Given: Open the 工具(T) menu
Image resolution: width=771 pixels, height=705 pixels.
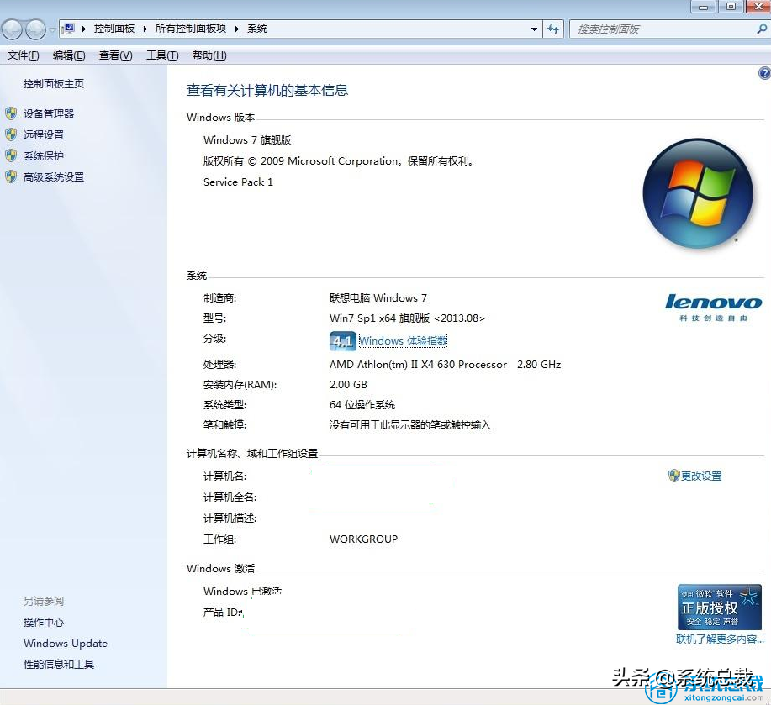Looking at the screenshot, I should click(x=162, y=55).
